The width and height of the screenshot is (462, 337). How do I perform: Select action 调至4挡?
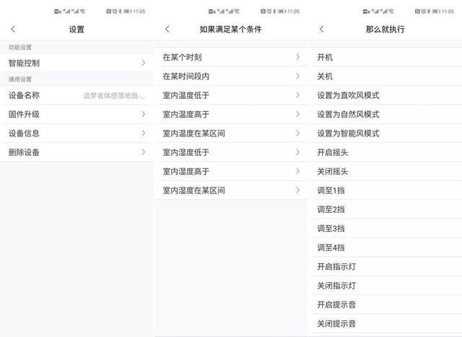coord(387,248)
